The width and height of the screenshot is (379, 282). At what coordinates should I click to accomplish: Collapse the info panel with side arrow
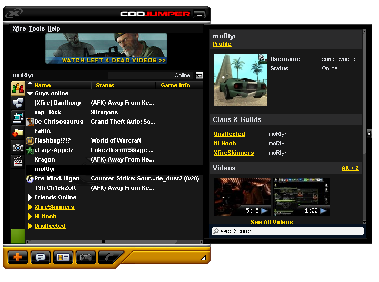(x=369, y=134)
